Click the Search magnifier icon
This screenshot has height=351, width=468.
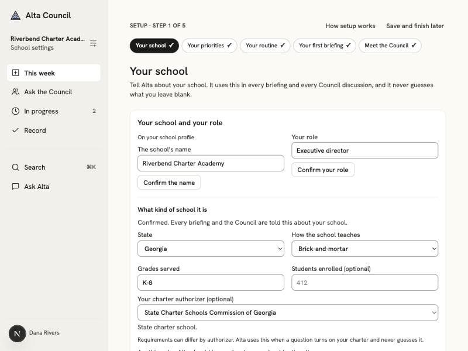(x=16, y=167)
